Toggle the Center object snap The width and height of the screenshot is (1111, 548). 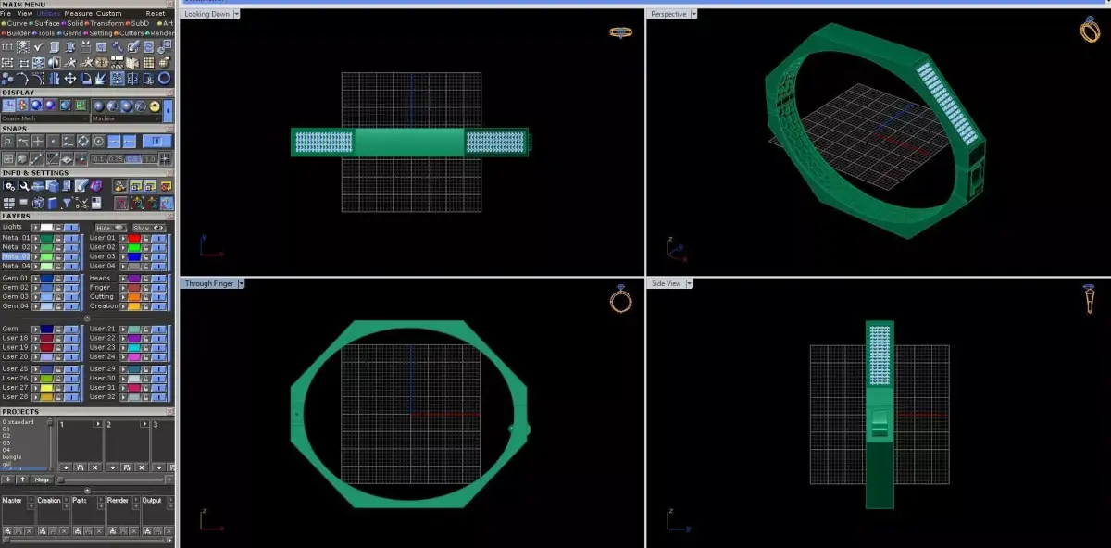tap(98, 141)
